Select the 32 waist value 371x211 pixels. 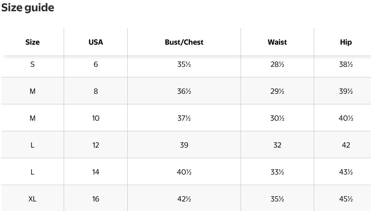(x=277, y=145)
